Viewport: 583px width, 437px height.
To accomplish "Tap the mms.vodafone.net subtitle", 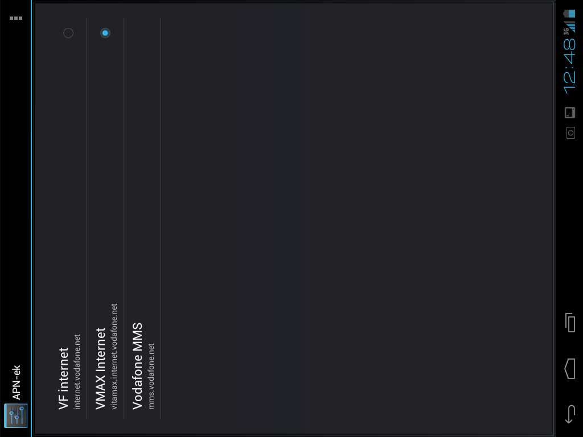I will 151,376.
